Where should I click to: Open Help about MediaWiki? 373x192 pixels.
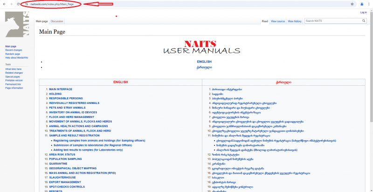point(17,58)
